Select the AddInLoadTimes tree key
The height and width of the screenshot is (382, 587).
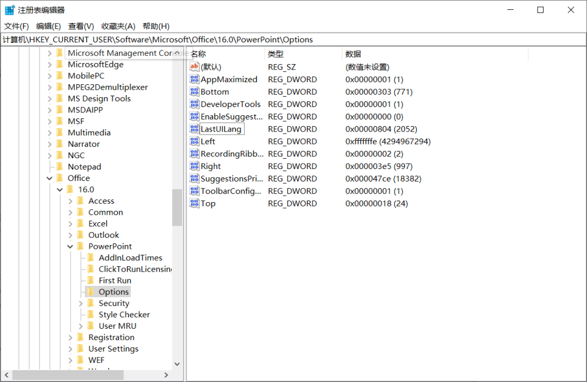click(x=130, y=258)
